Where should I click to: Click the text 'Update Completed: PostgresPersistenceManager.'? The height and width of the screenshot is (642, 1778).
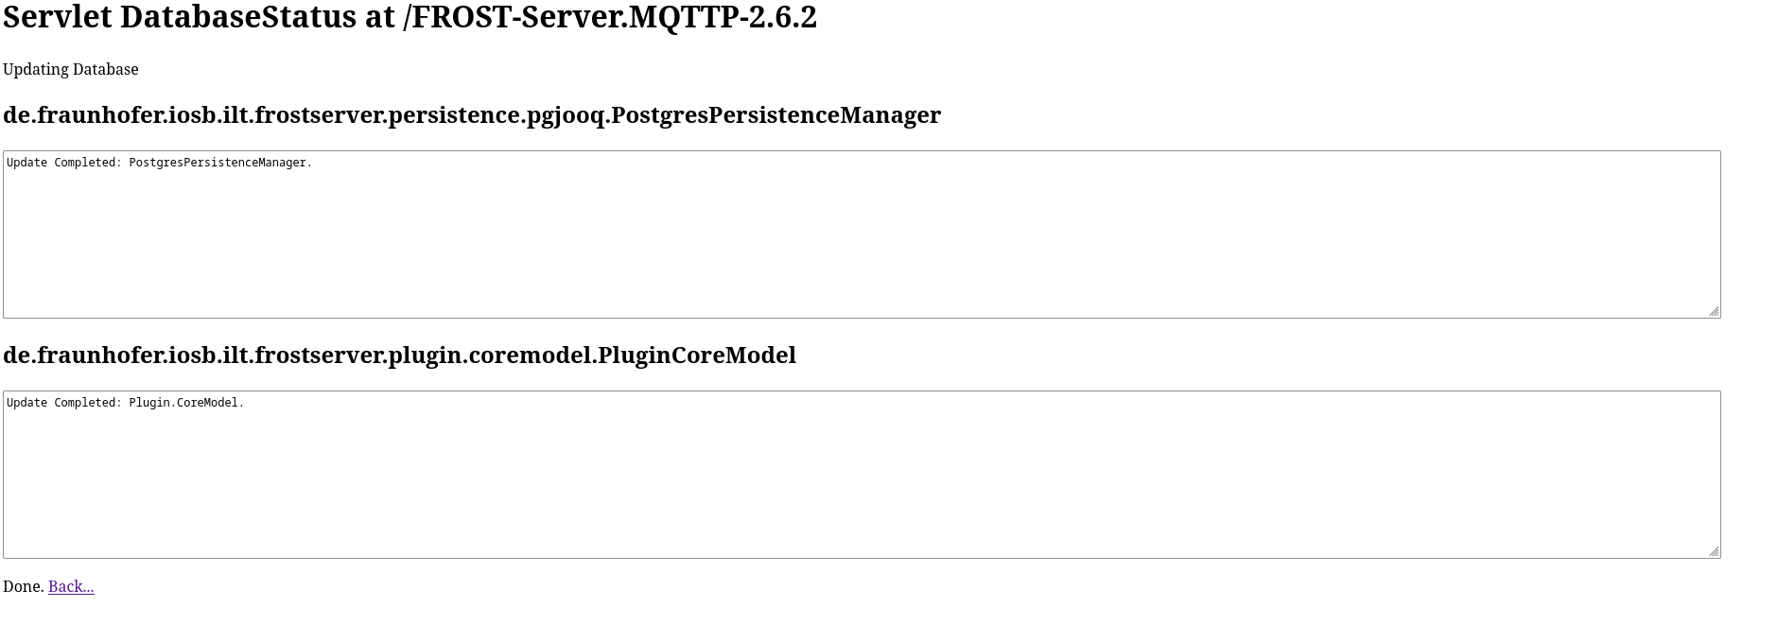point(159,163)
